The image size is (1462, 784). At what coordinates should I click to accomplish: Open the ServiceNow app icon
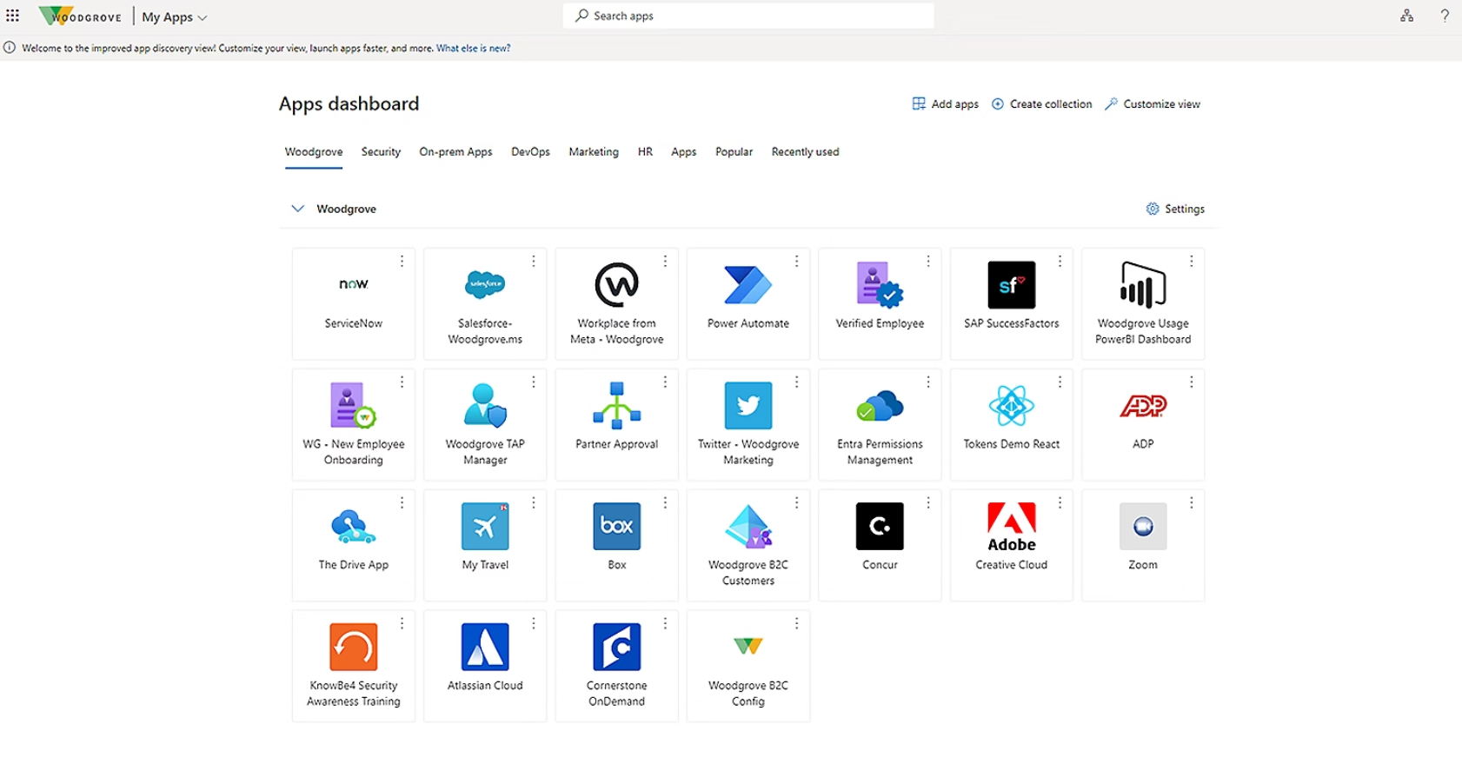pos(353,284)
